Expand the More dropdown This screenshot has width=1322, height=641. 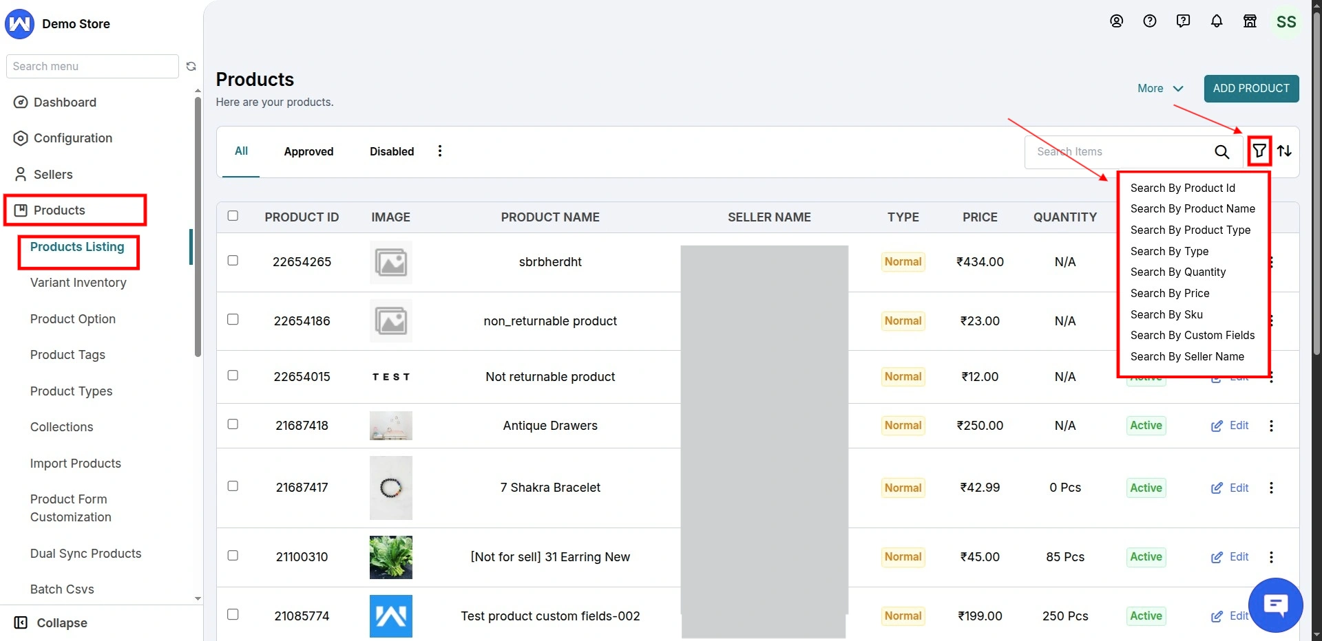[x=1160, y=89]
